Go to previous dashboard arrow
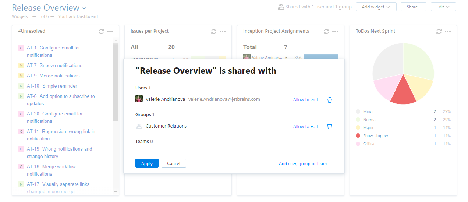468x202 pixels. 34,16
